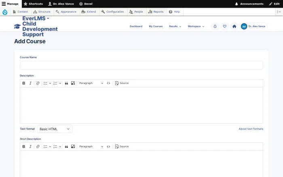Open the Basic HTML text format dropdown

(x=55, y=129)
